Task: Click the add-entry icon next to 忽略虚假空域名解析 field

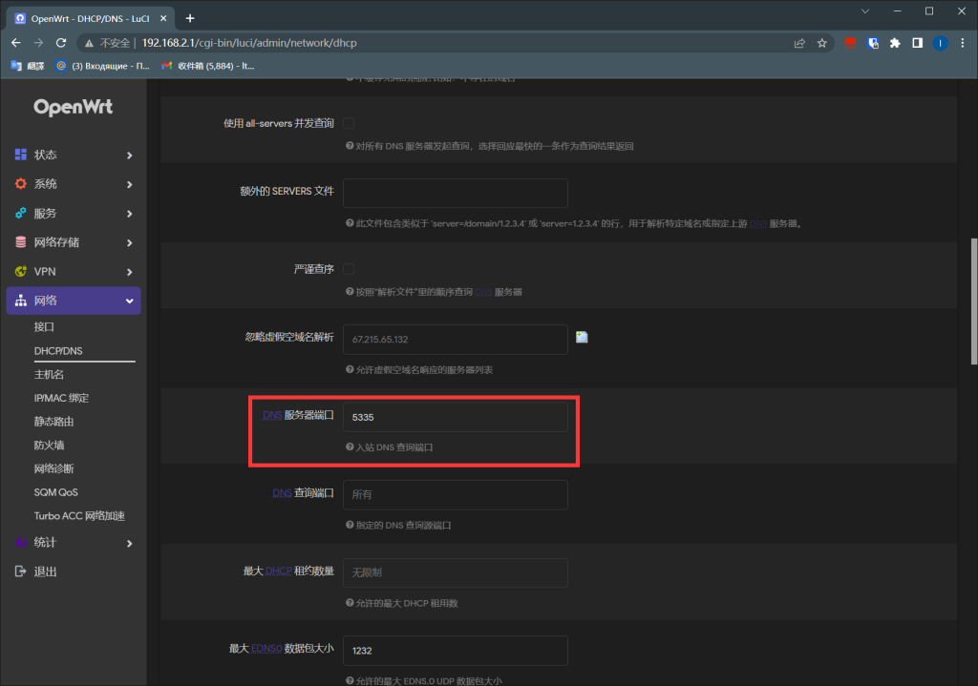Action: pyautogui.click(x=582, y=336)
